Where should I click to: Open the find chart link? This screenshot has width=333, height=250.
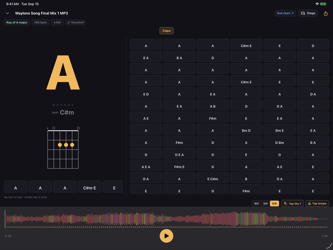[x=285, y=13]
